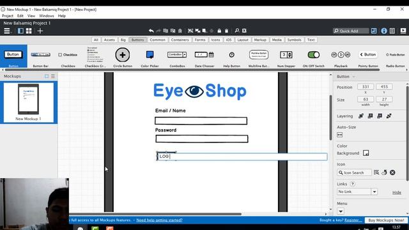Screen dimensions: 409x230
Task: Click the Buy Mockups Now button
Action: [386, 220]
